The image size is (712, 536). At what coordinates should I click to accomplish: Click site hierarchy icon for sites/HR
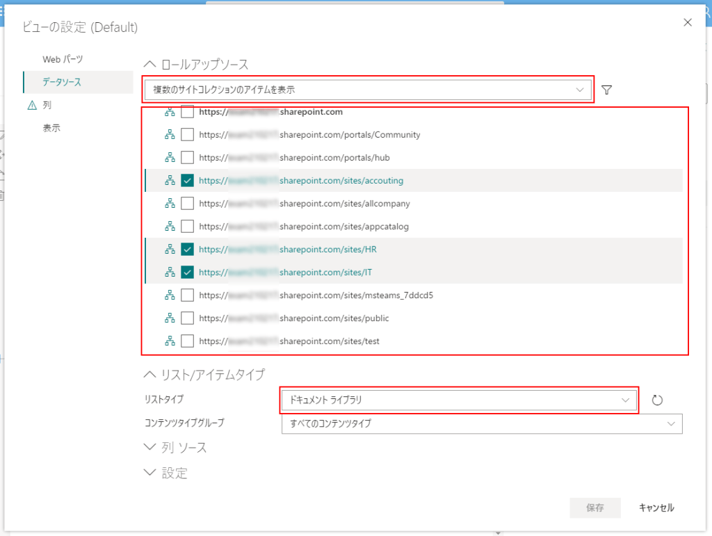[170, 249]
